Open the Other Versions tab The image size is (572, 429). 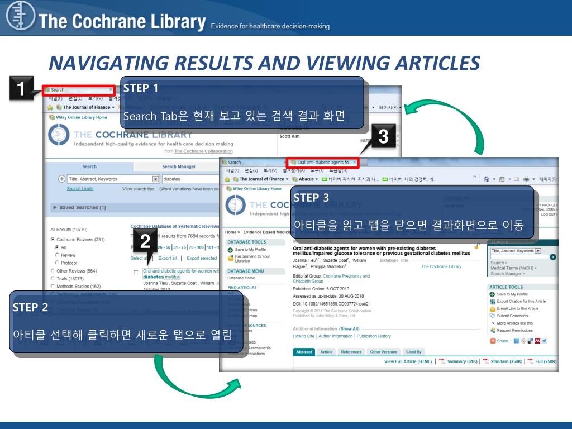(x=383, y=352)
